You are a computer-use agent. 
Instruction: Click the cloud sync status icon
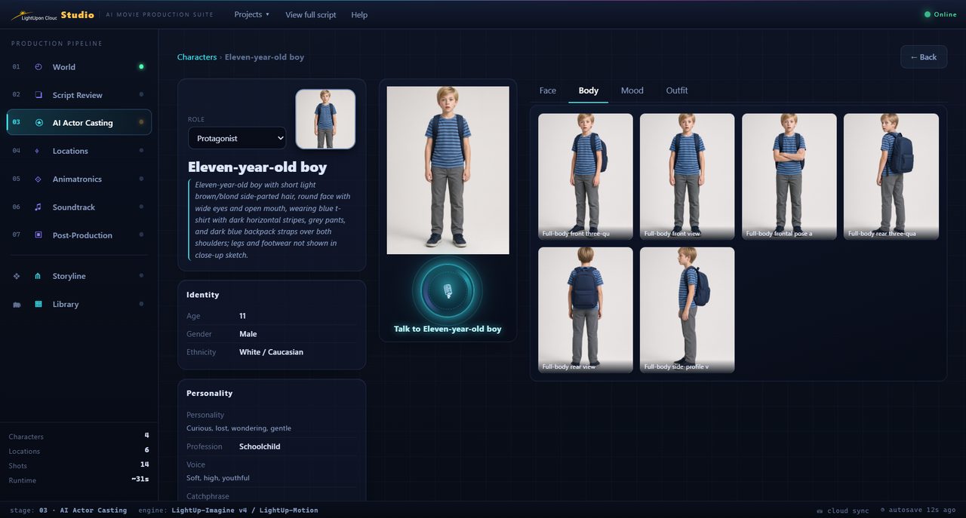pyautogui.click(x=820, y=510)
